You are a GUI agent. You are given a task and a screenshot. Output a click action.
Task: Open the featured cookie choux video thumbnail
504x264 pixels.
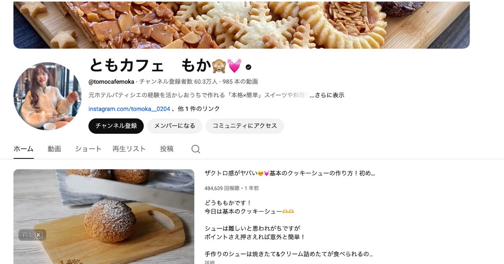point(104,217)
